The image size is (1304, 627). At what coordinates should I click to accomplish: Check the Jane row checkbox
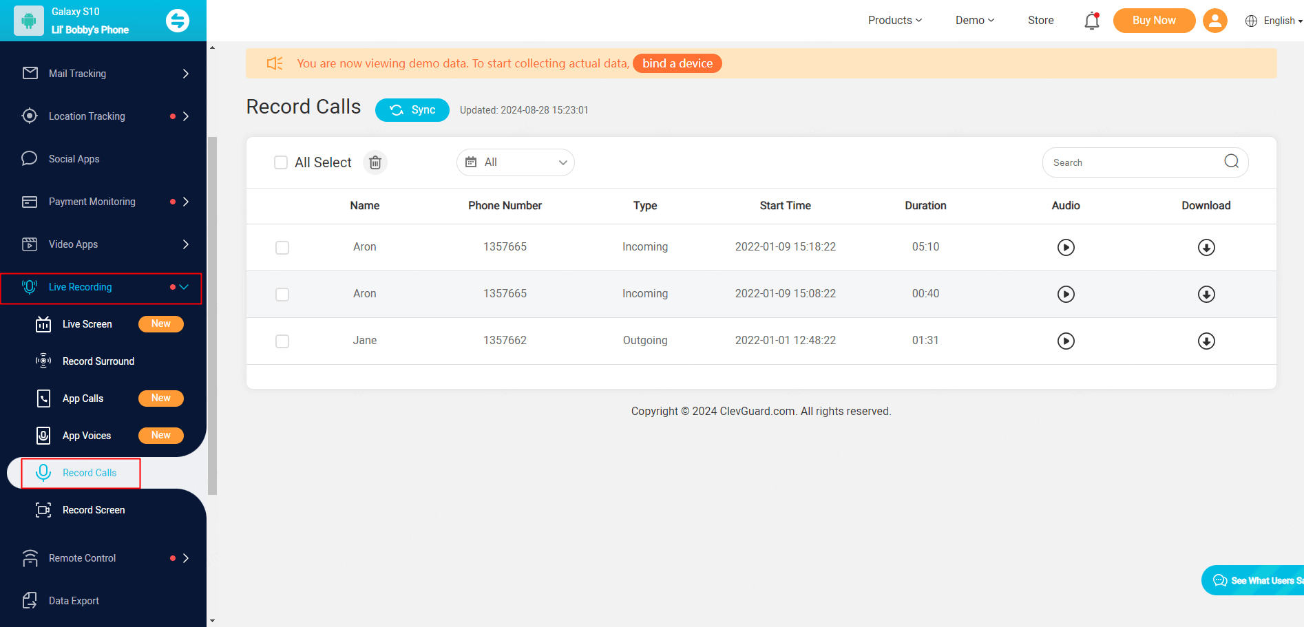282,341
